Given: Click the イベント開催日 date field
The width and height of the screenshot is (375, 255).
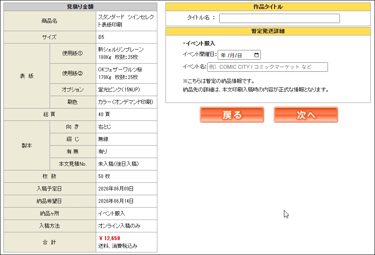Looking at the screenshot, I should pos(239,55).
